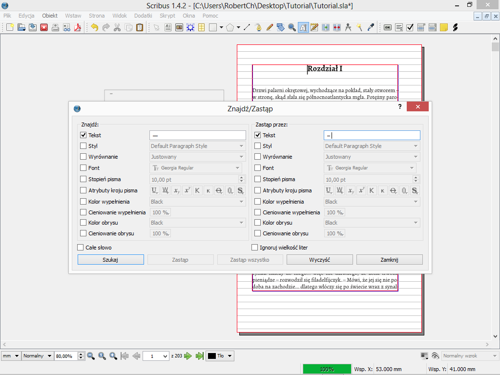
Task: Enable the Całe słowo checkbox
Action: [81, 248]
